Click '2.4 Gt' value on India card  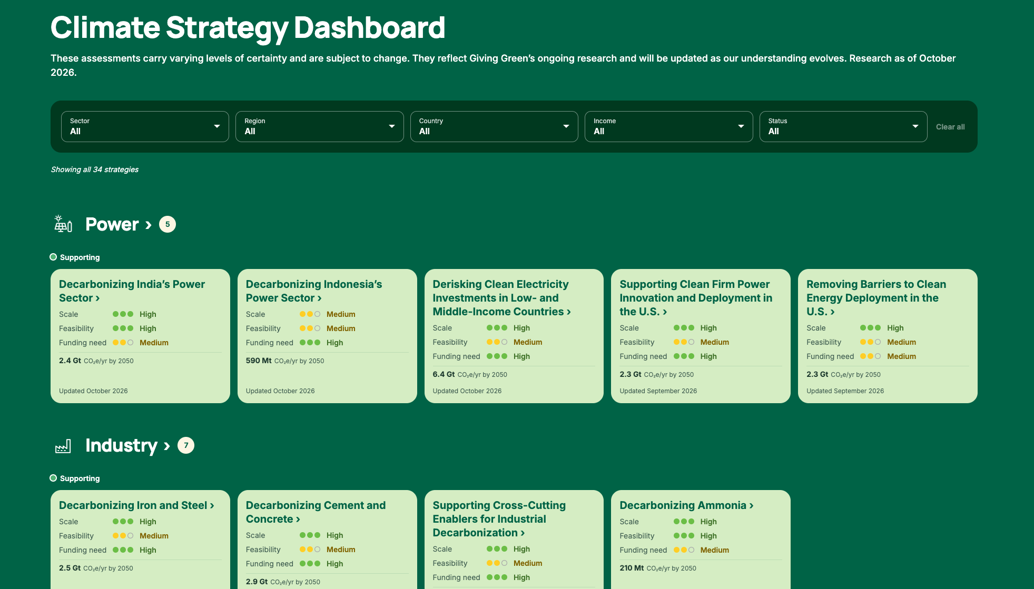pos(70,361)
